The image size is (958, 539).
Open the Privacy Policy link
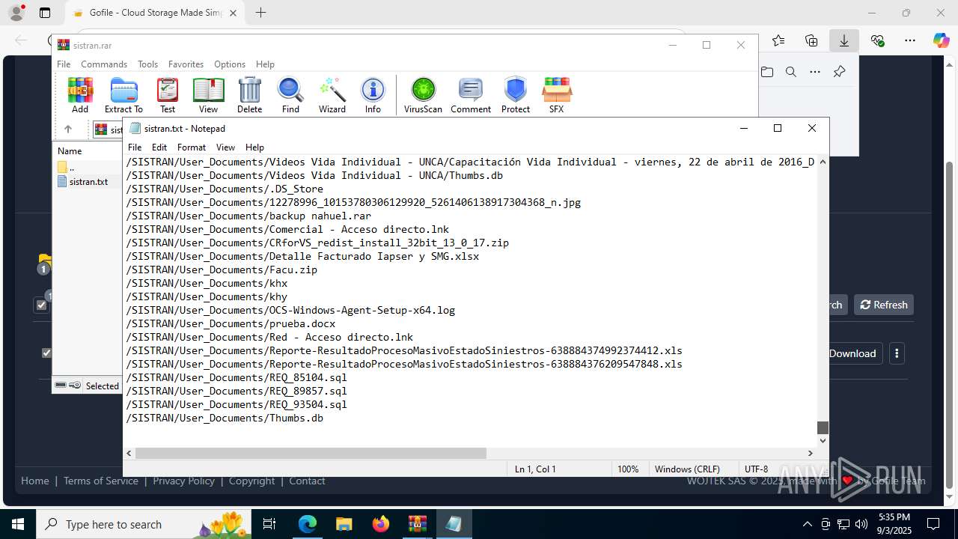click(x=183, y=481)
